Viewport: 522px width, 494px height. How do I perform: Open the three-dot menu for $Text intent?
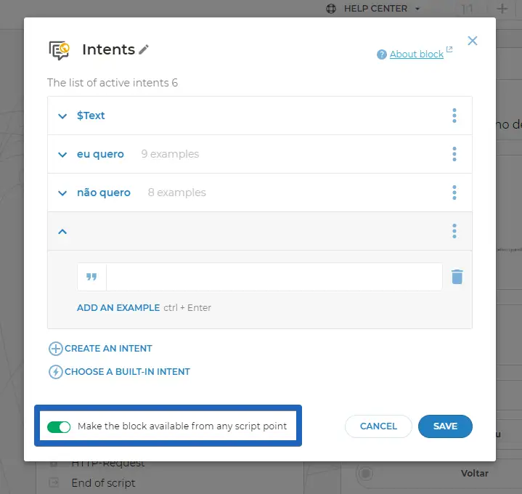click(x=454, y=116)
